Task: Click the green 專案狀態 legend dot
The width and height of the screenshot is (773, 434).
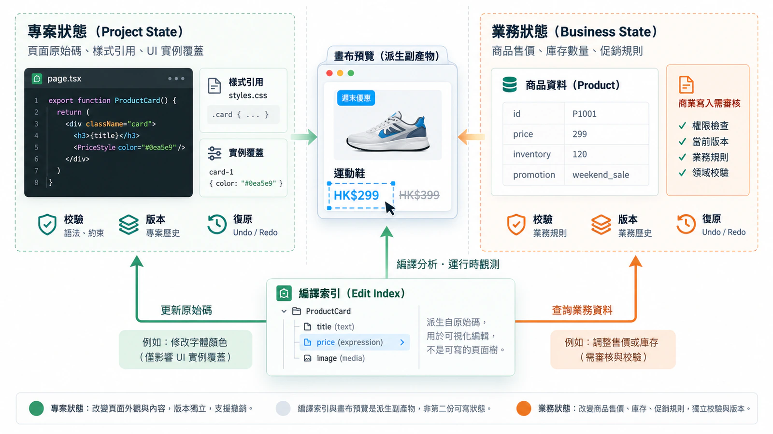Action: point(36,408)
